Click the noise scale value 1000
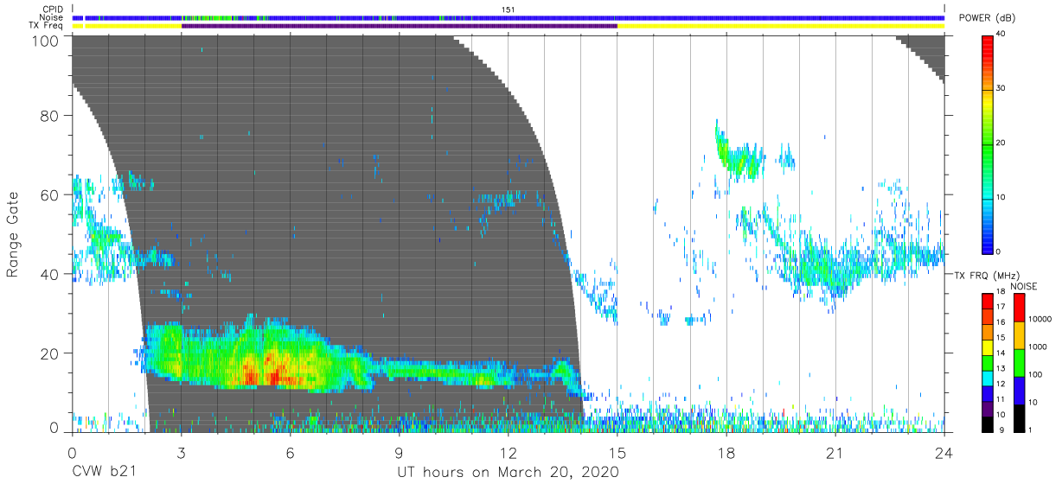1062x490 pixels. 1038,347
